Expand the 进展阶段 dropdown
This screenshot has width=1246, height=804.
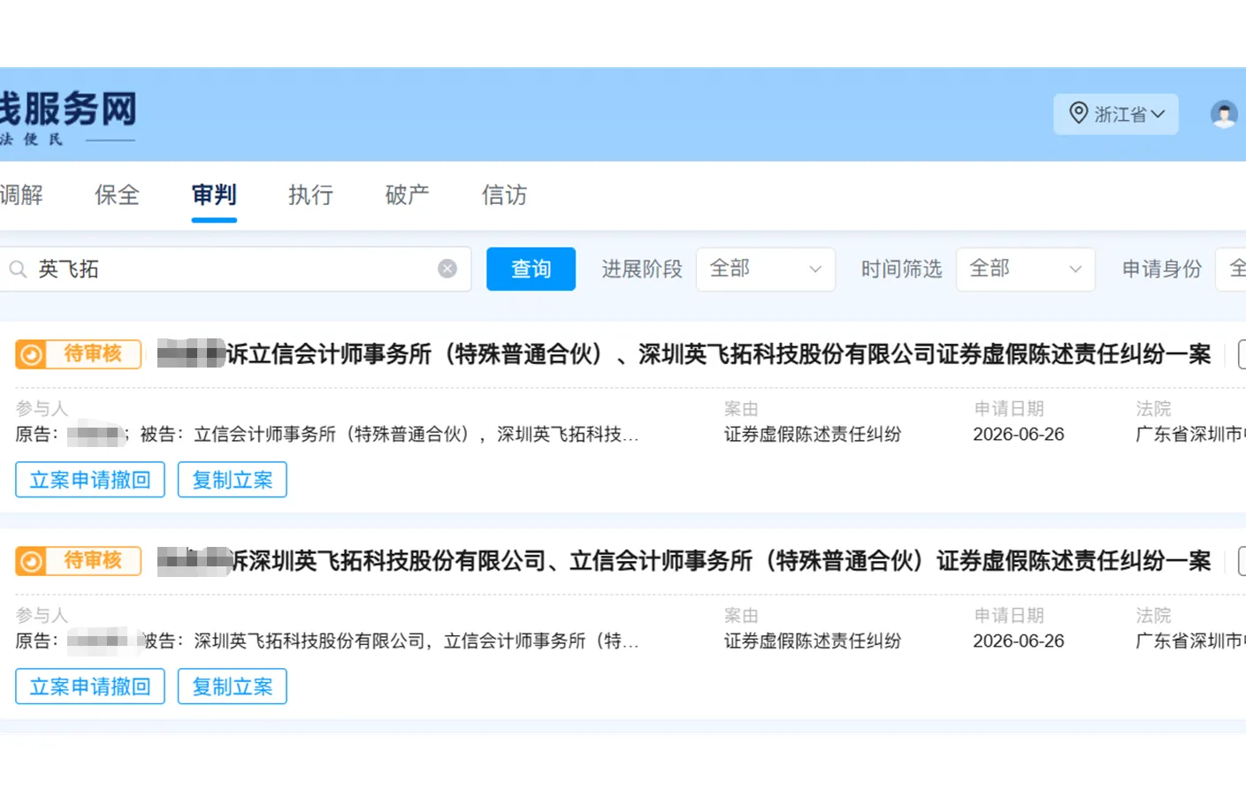[x=766, y=269]
